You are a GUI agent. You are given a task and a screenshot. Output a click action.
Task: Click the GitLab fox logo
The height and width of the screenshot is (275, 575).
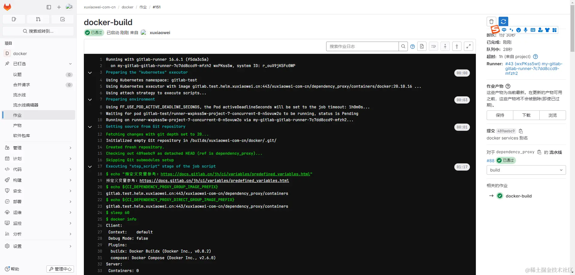click(x=7, y=7)
